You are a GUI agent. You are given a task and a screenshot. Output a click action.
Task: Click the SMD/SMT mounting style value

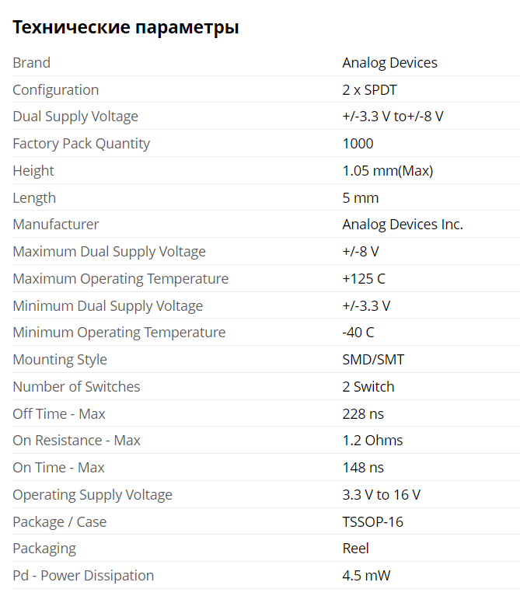tap(373, 360)
